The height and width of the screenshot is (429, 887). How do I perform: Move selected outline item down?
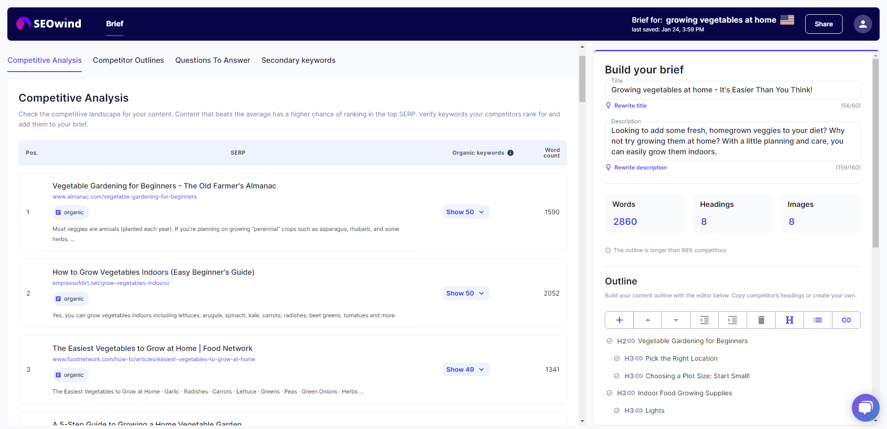pos(676,320)
